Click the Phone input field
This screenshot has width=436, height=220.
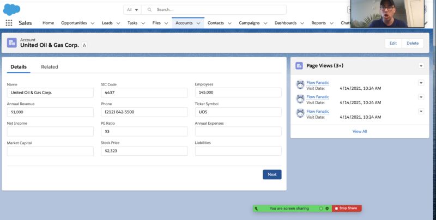pyautogui.click(x=144, y=112)
